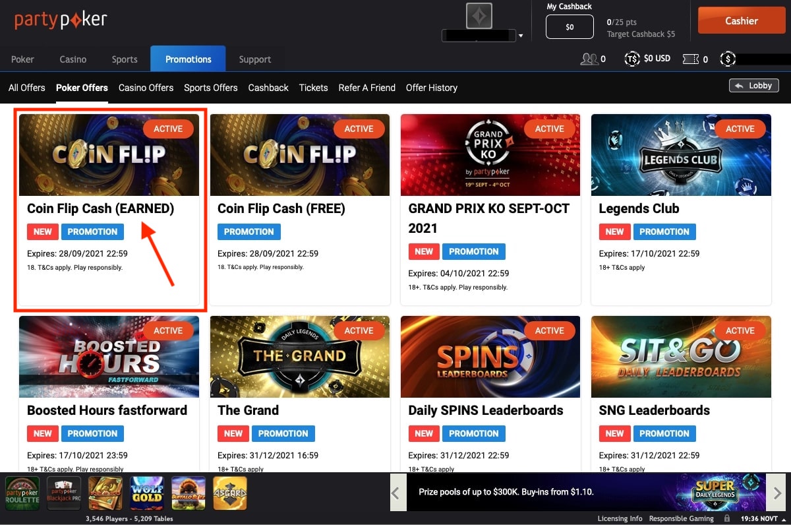Launch the golden book slot game icon
The image size is (791, 525).
coord(105,493)
